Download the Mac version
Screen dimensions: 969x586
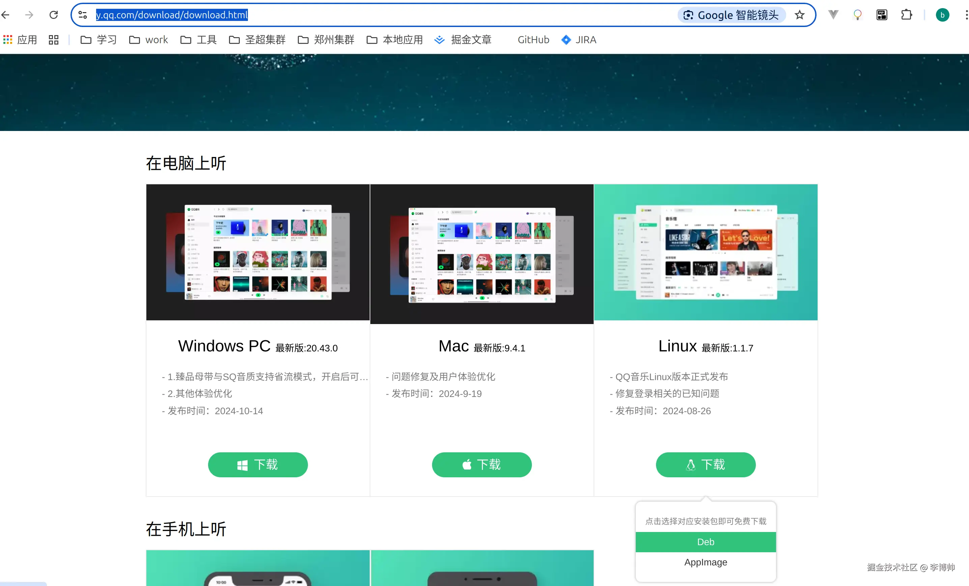tap(482, 465)
